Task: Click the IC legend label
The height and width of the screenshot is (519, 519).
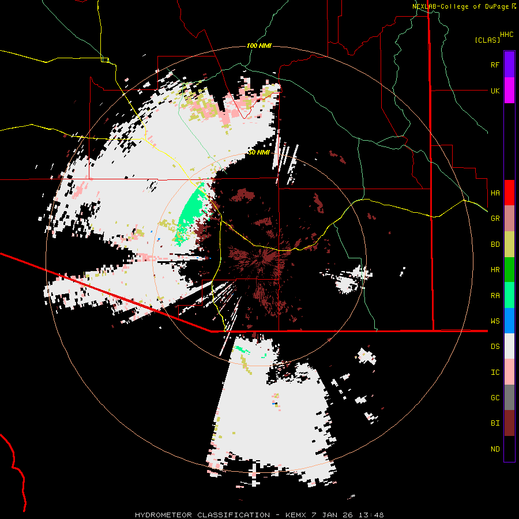Action: click(x=495, y=373)
